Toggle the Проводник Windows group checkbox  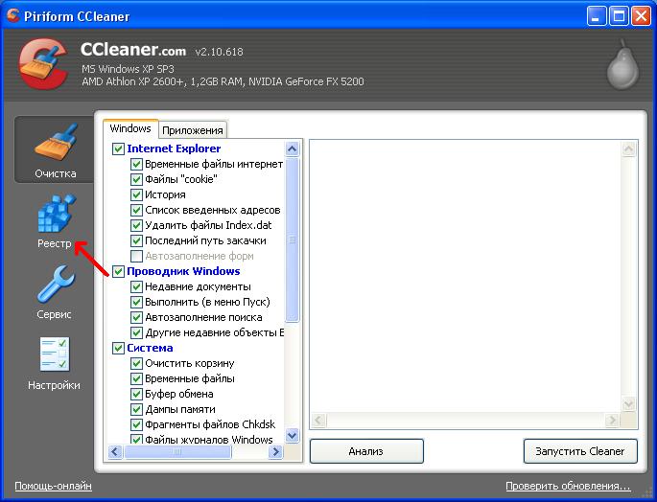(119, 271)
